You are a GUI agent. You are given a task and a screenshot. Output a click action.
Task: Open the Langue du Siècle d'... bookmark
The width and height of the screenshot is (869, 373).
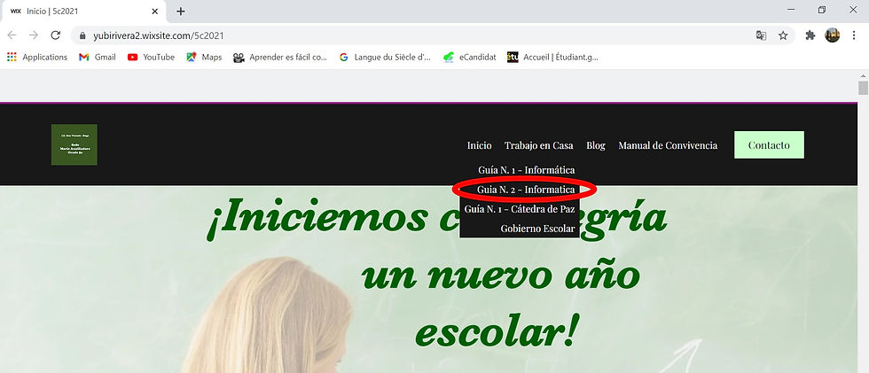click(x=385, y=57)
